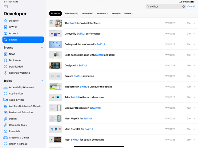Viewport: 198px width, 148px height.
Task: Toggle the sidebar panel icon
Action: click(6, 6)
